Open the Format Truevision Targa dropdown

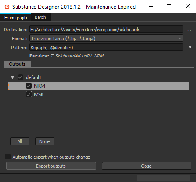[x=106, y=39]
